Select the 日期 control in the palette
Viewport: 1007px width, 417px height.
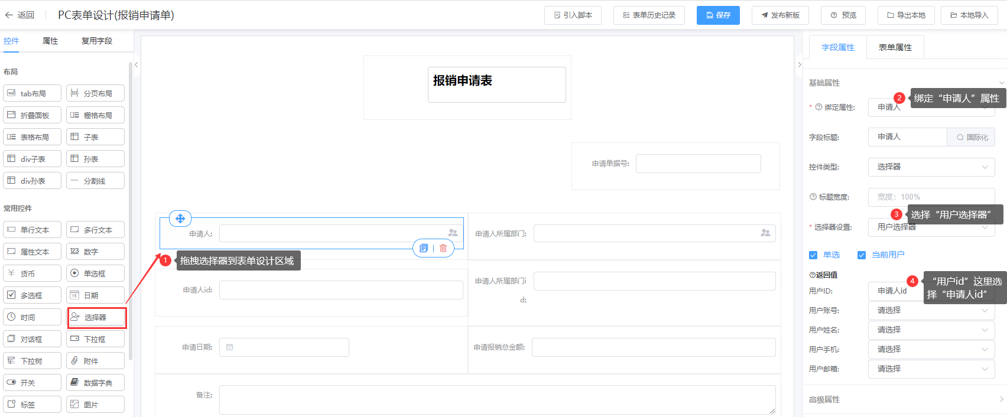coord(95,295)
